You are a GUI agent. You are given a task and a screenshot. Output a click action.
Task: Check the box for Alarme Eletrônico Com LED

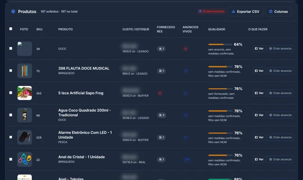point(10,137)
